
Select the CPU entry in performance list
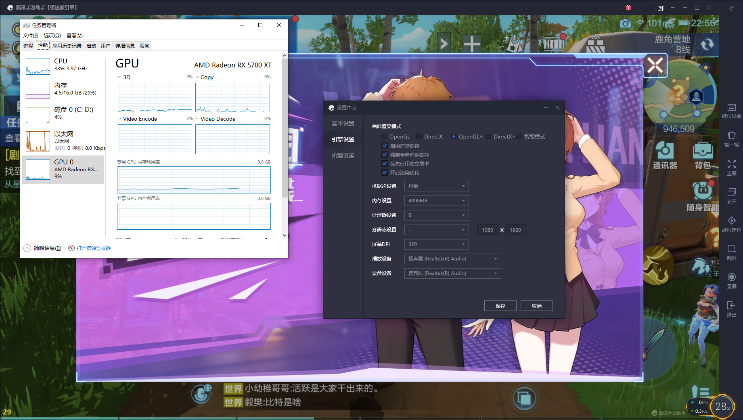(63, 67)
